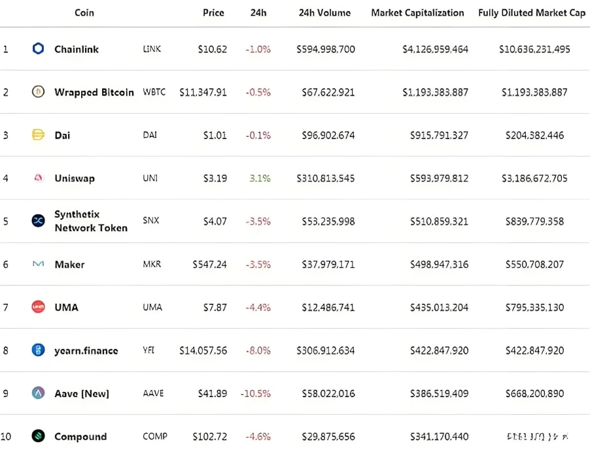Screen dimensions: 590x454
Task: Click the yellow Dai logo icon
Action: point(38,135)
